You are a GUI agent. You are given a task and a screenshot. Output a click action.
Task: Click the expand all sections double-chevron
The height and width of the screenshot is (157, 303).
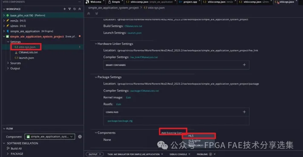(x=97, y=14)
